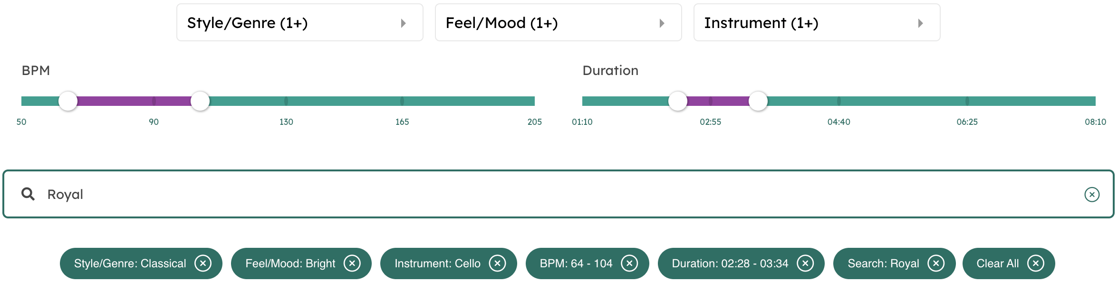Remove the BPM: 64 - 104 filter

point(629,263)
